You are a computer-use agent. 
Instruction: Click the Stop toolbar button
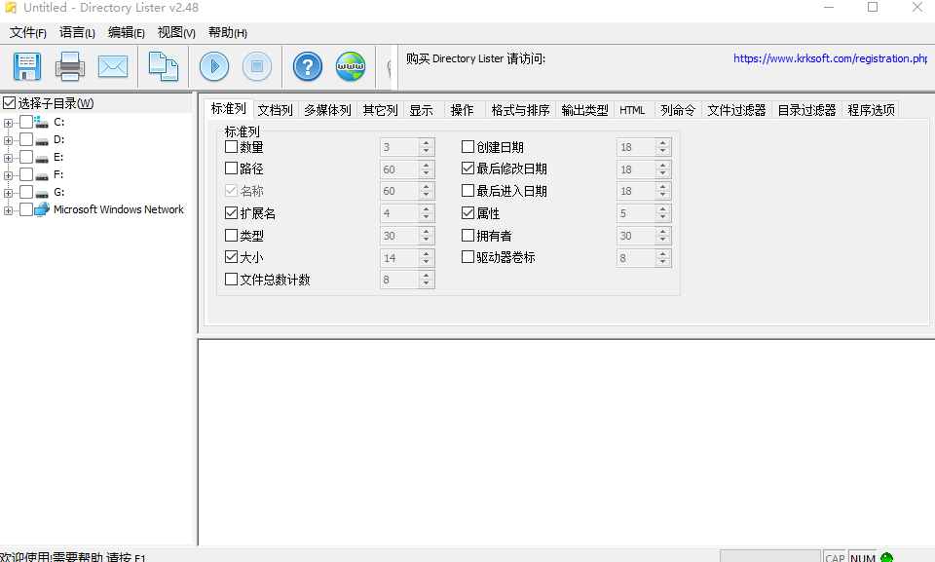tap(257, 66)
